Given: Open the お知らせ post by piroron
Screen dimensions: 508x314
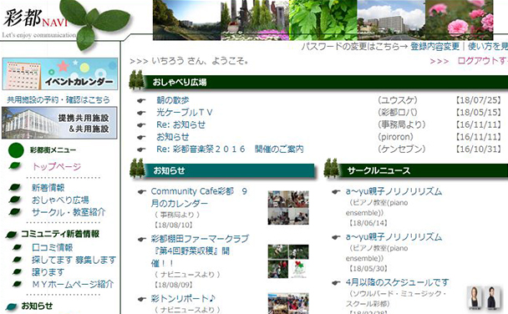Looking at the screenshot, I should pyautogui.click(x=173, y=137).
